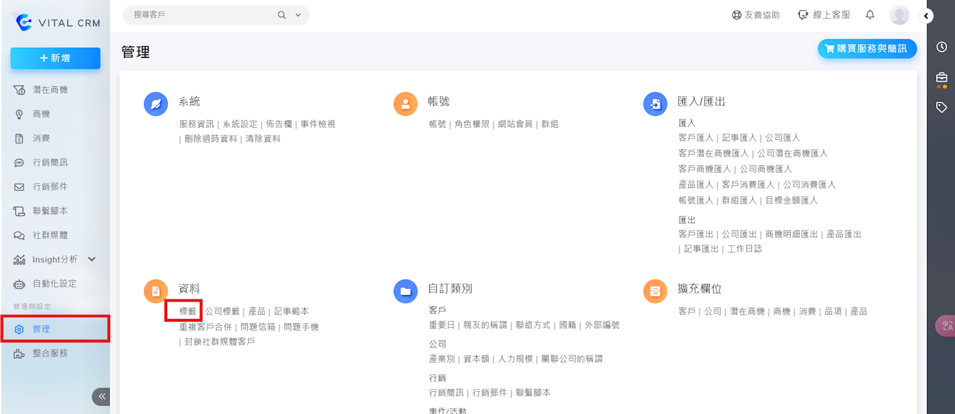This screenshot has width=955, height=414.
Task: Open the search box dropdown arrow
Action: point(298,15)
